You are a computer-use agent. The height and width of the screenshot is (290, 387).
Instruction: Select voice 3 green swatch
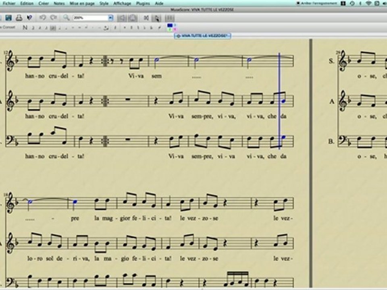170,29
